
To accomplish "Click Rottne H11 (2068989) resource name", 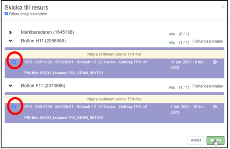I will 43,41.
